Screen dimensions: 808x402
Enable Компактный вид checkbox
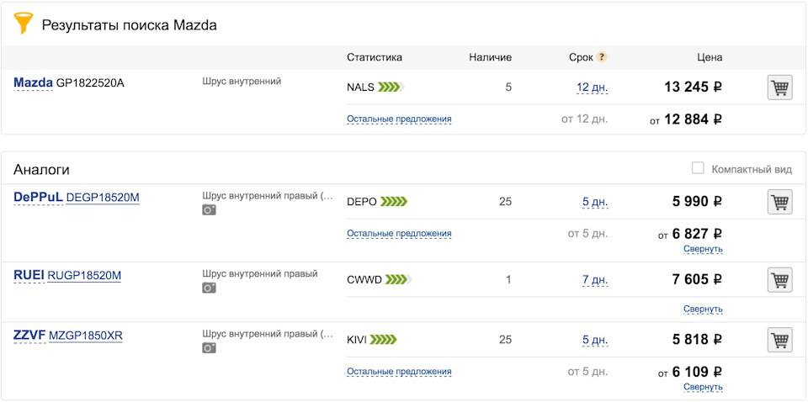(698, 168)
